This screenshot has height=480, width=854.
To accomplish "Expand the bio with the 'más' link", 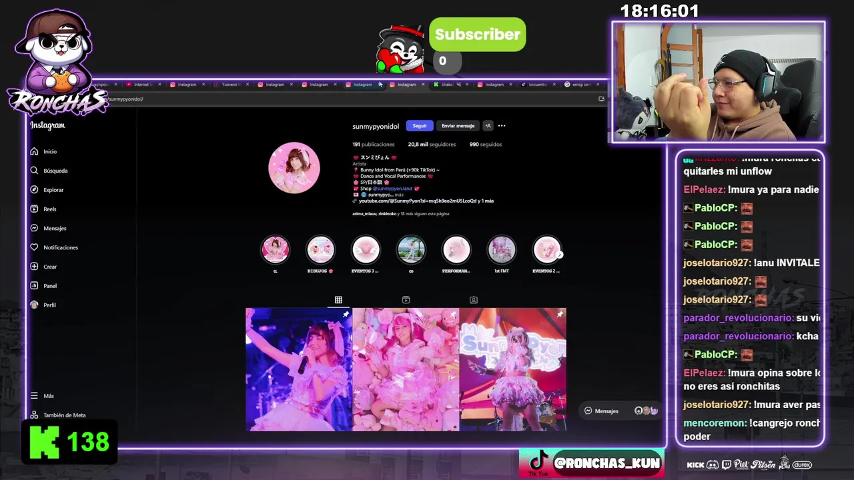I will coord(399,195).
